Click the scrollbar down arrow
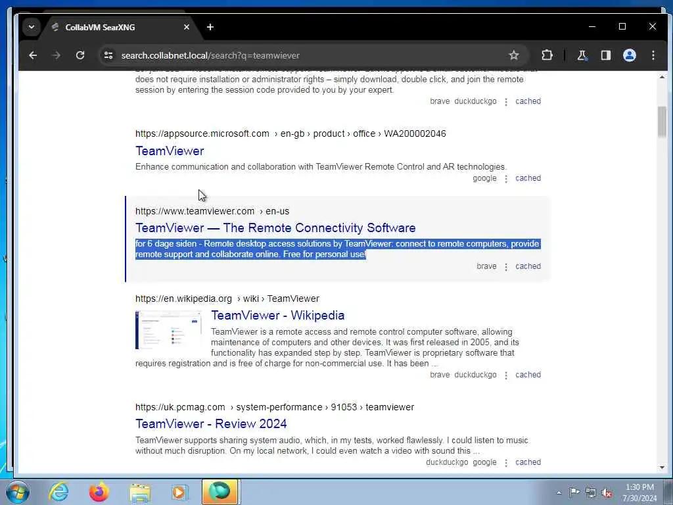 coord(662,468)
